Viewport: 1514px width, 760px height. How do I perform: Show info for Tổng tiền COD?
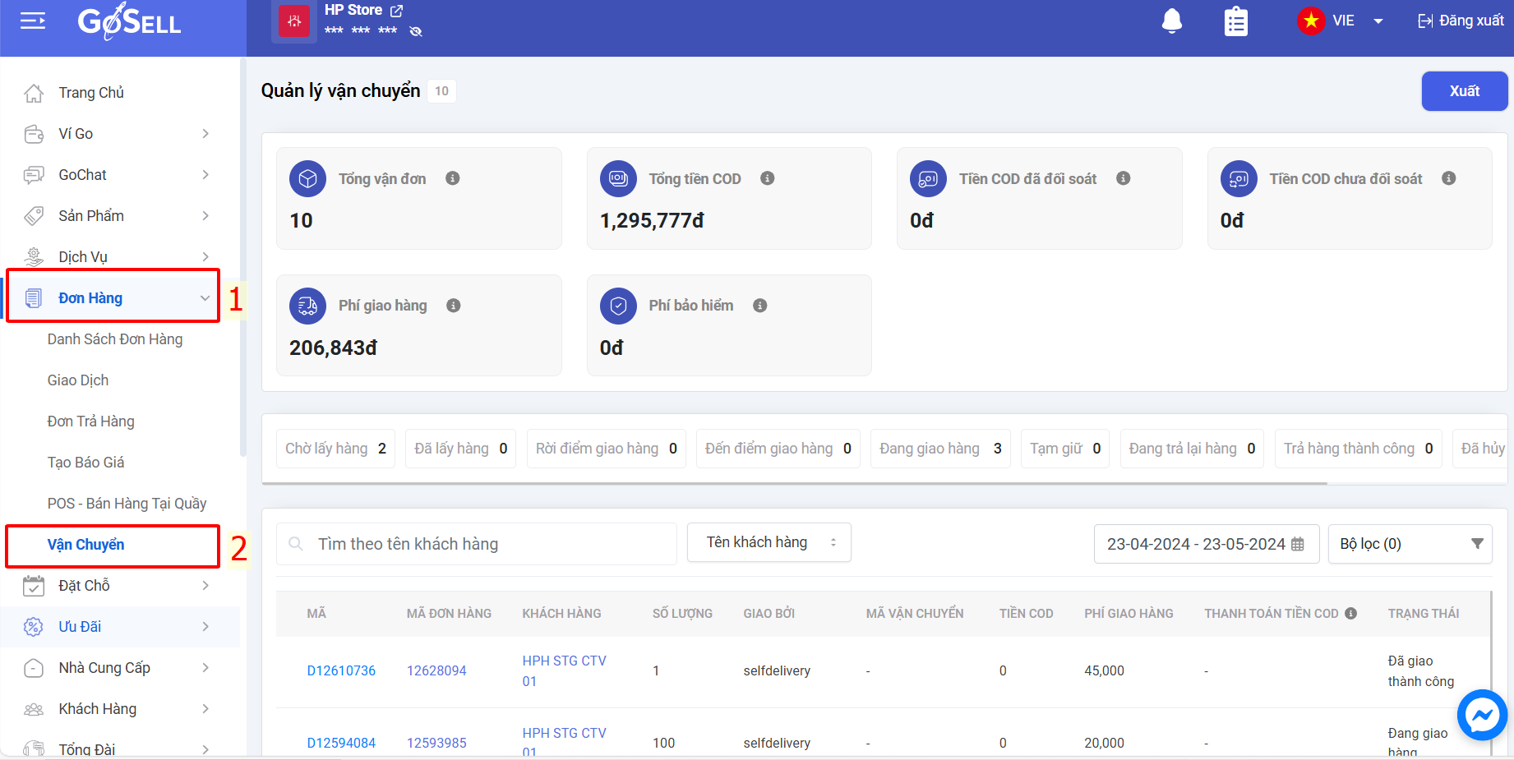pos(768,178)
